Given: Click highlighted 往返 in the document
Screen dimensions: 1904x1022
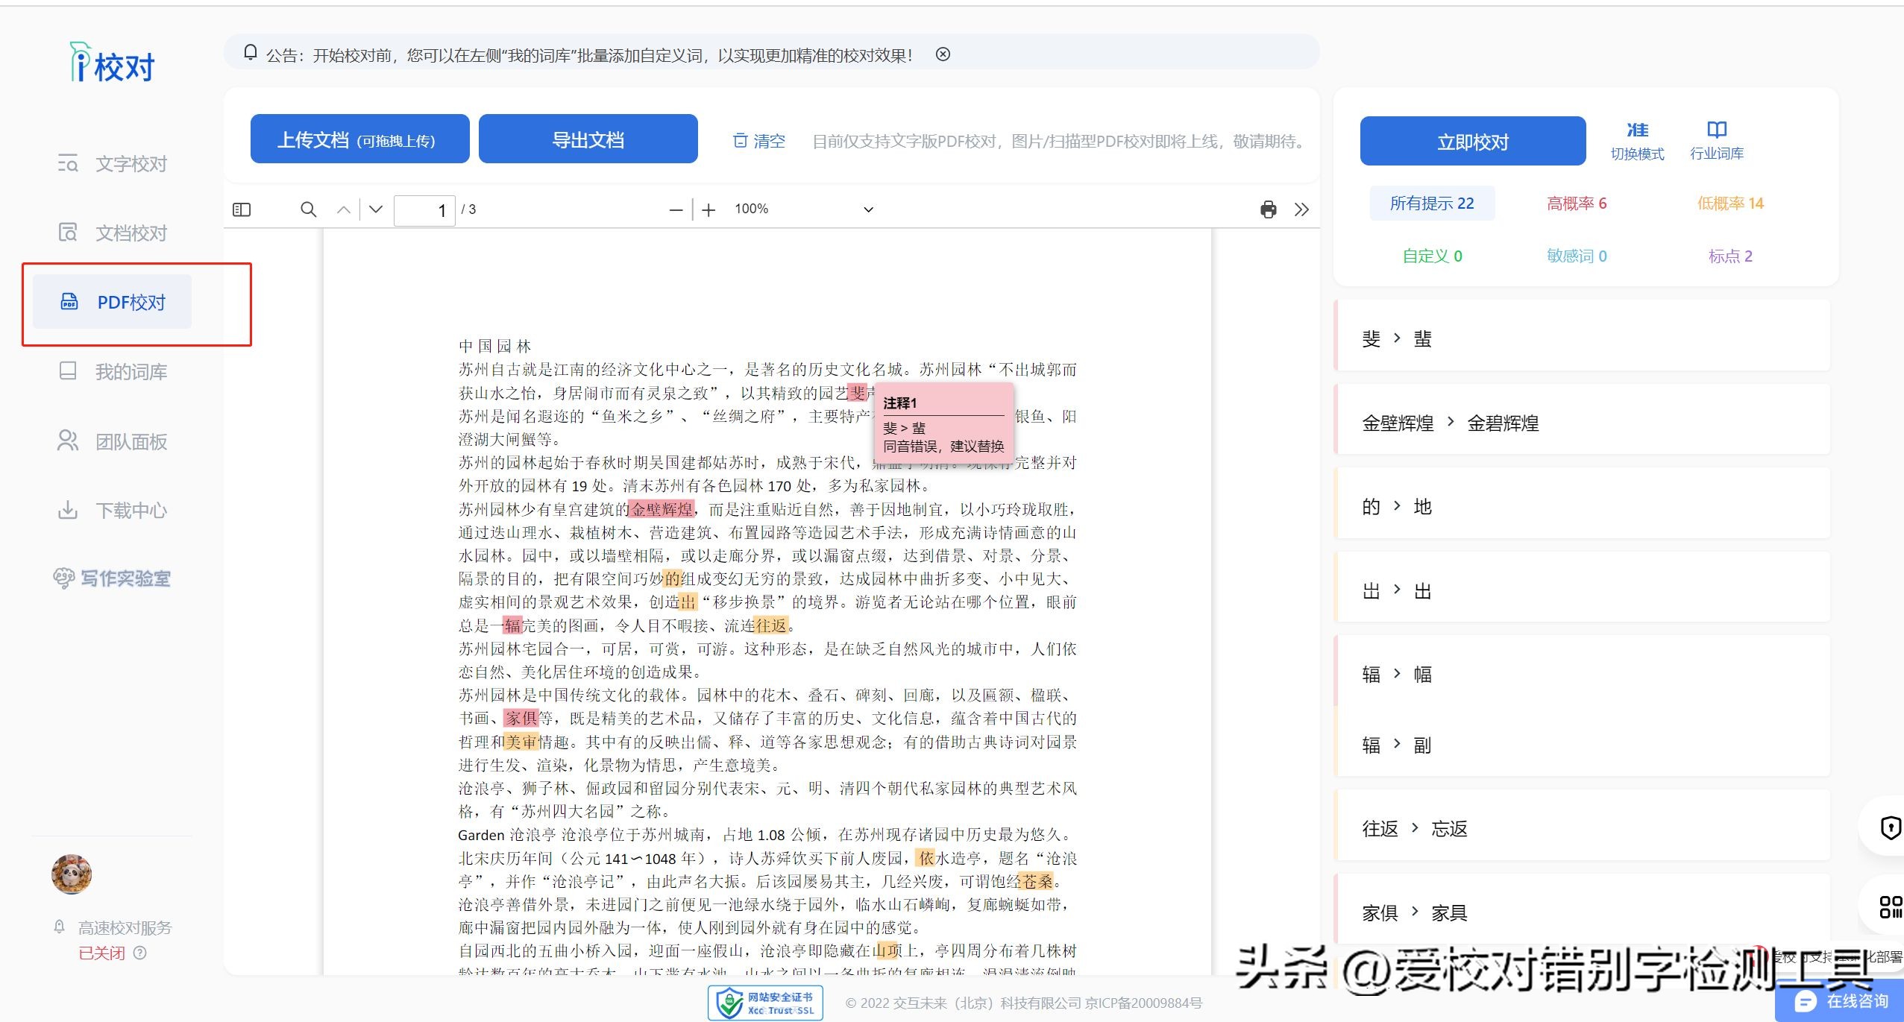Looking at the screenshot, I should [x=771, y=625].
